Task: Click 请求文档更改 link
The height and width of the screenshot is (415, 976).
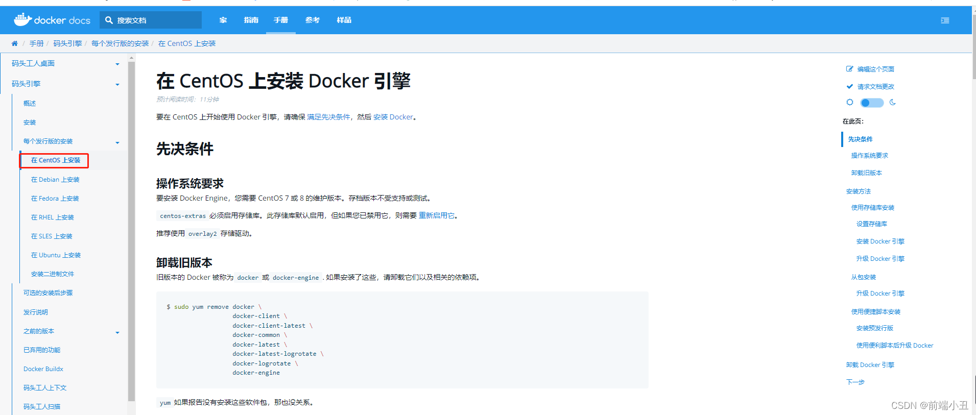Action: pyautogui.click(x=876, y=87)
